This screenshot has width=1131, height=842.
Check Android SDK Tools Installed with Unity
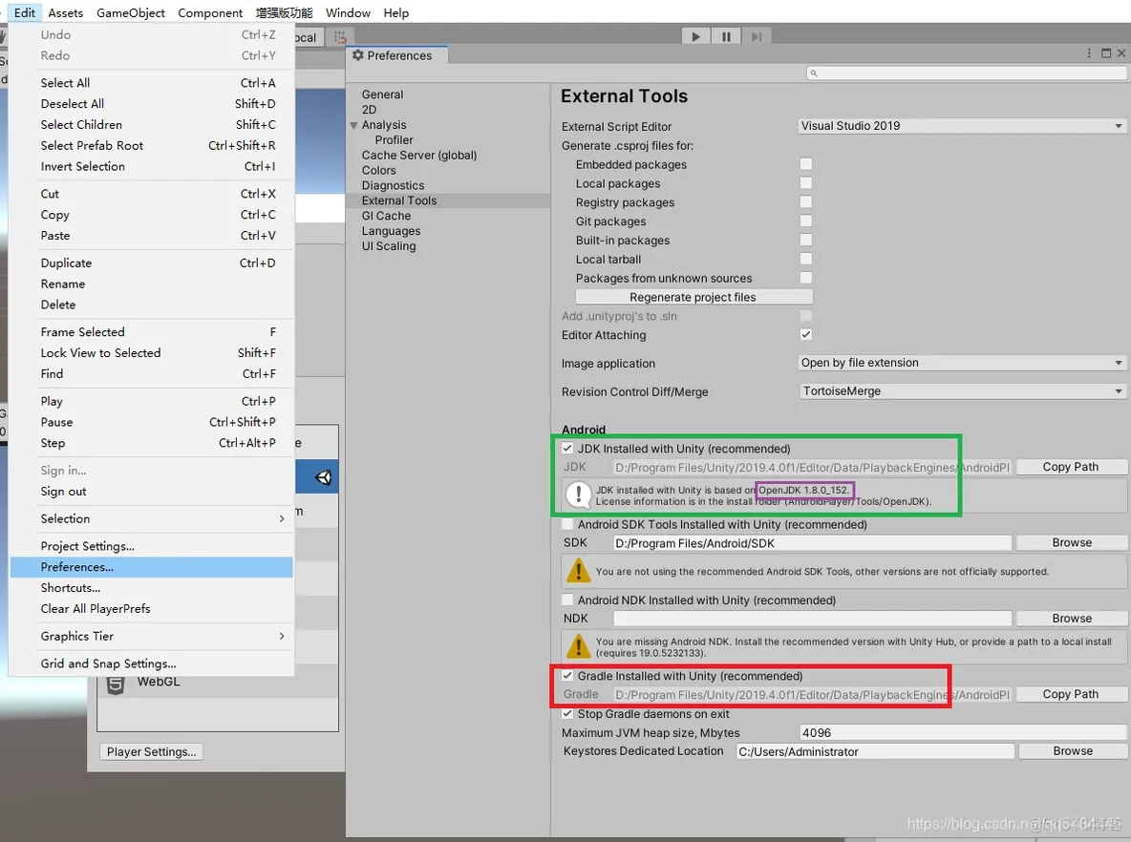click(x=567, y=524)
